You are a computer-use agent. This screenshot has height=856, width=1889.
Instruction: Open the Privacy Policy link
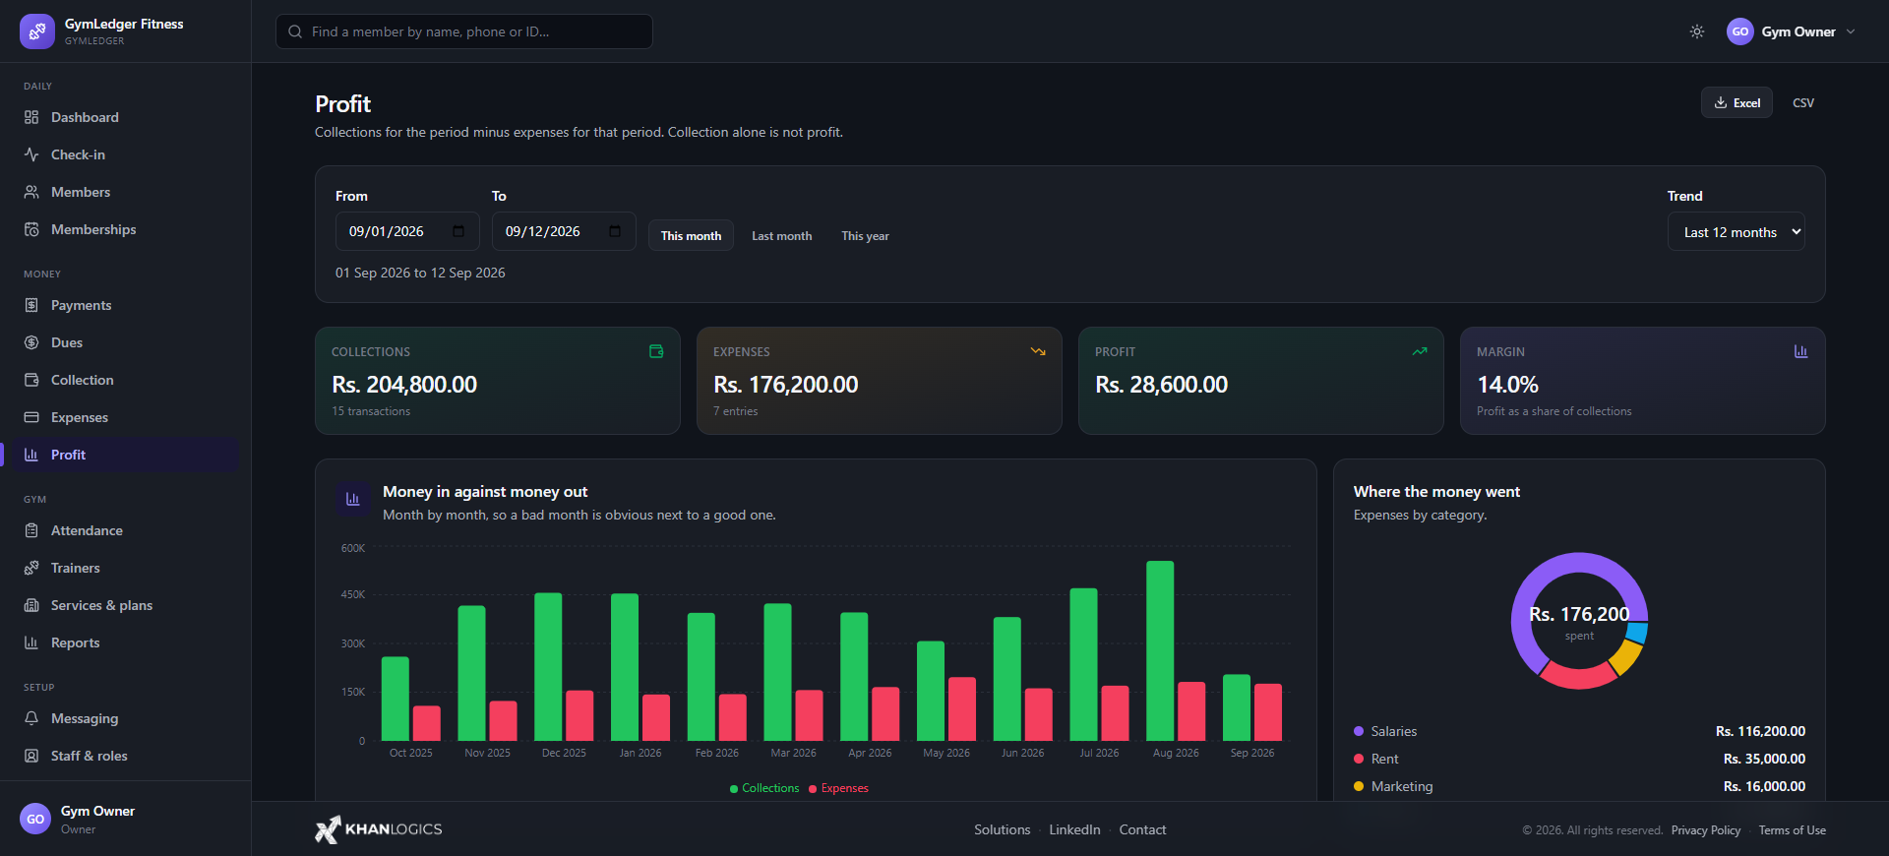click(1706, 830)
